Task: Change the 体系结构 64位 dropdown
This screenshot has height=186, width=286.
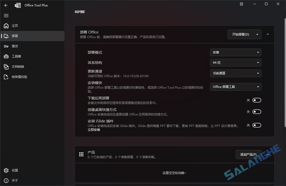Action: click(x=235, y=63)
